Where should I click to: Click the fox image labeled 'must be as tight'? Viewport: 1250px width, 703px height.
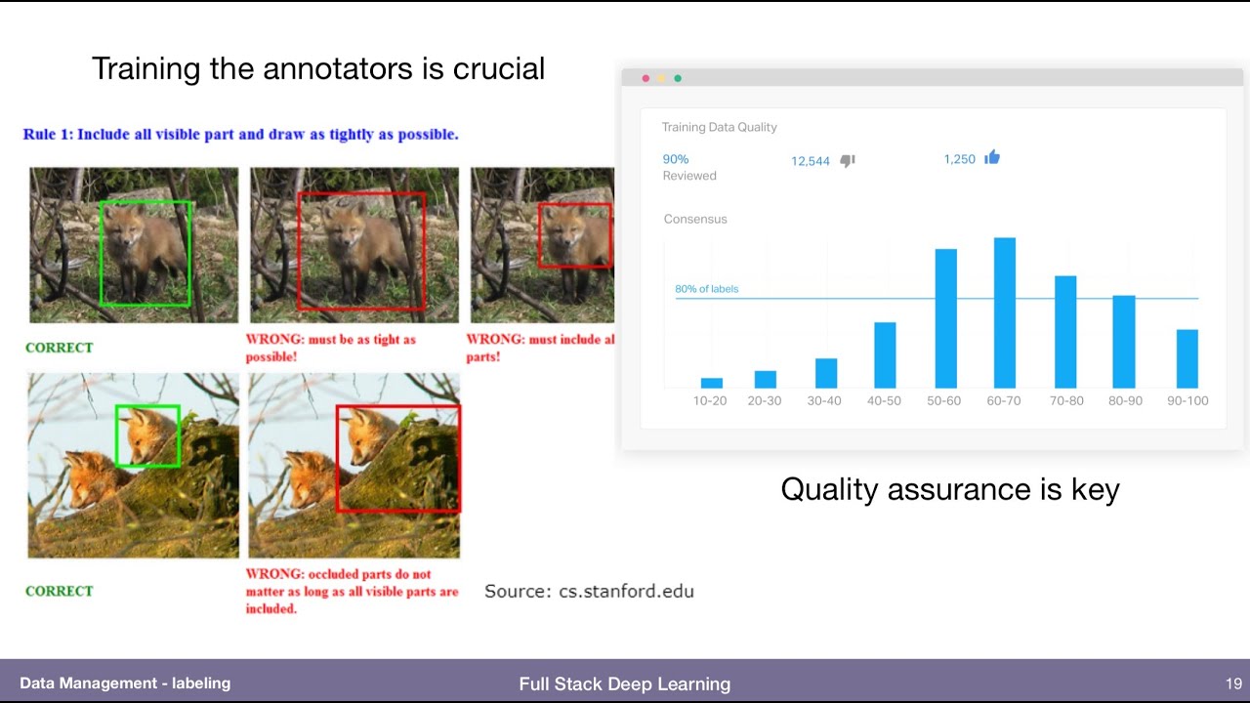[354, 245]
